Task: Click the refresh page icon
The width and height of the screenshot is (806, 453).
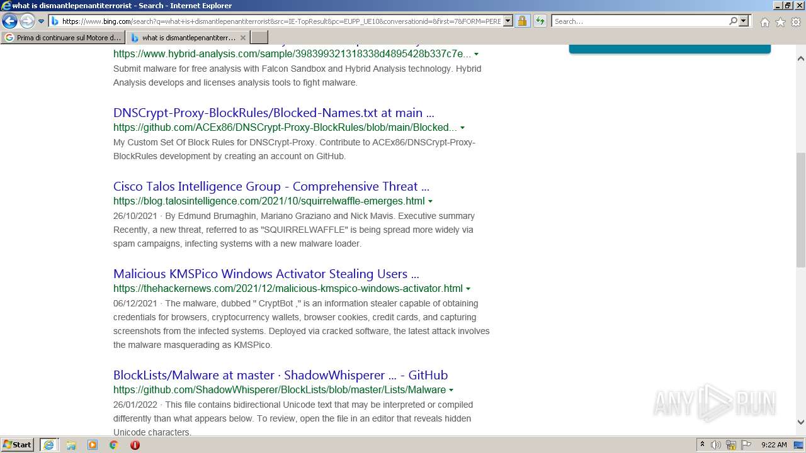Action: [x=540, y=21]
